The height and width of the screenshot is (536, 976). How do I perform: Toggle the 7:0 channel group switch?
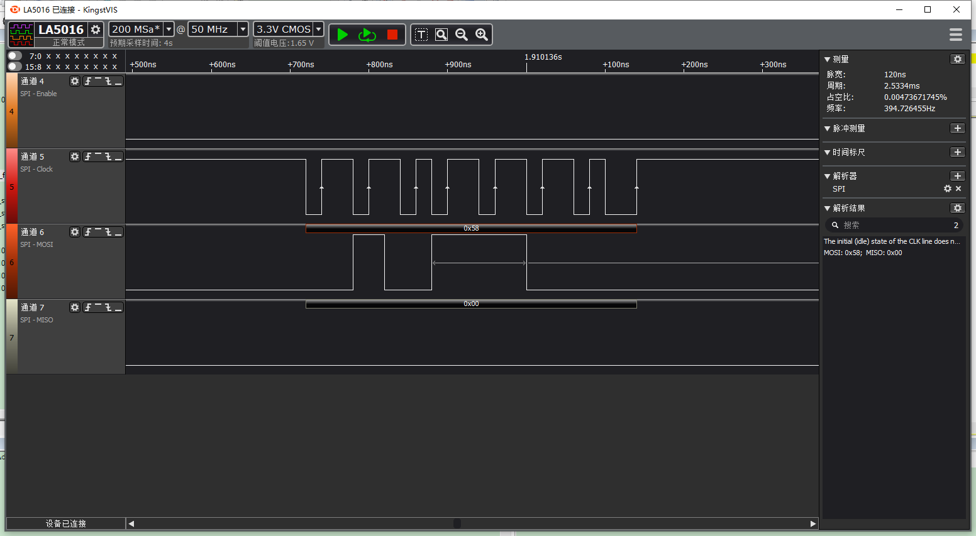[x=14, y=55]
